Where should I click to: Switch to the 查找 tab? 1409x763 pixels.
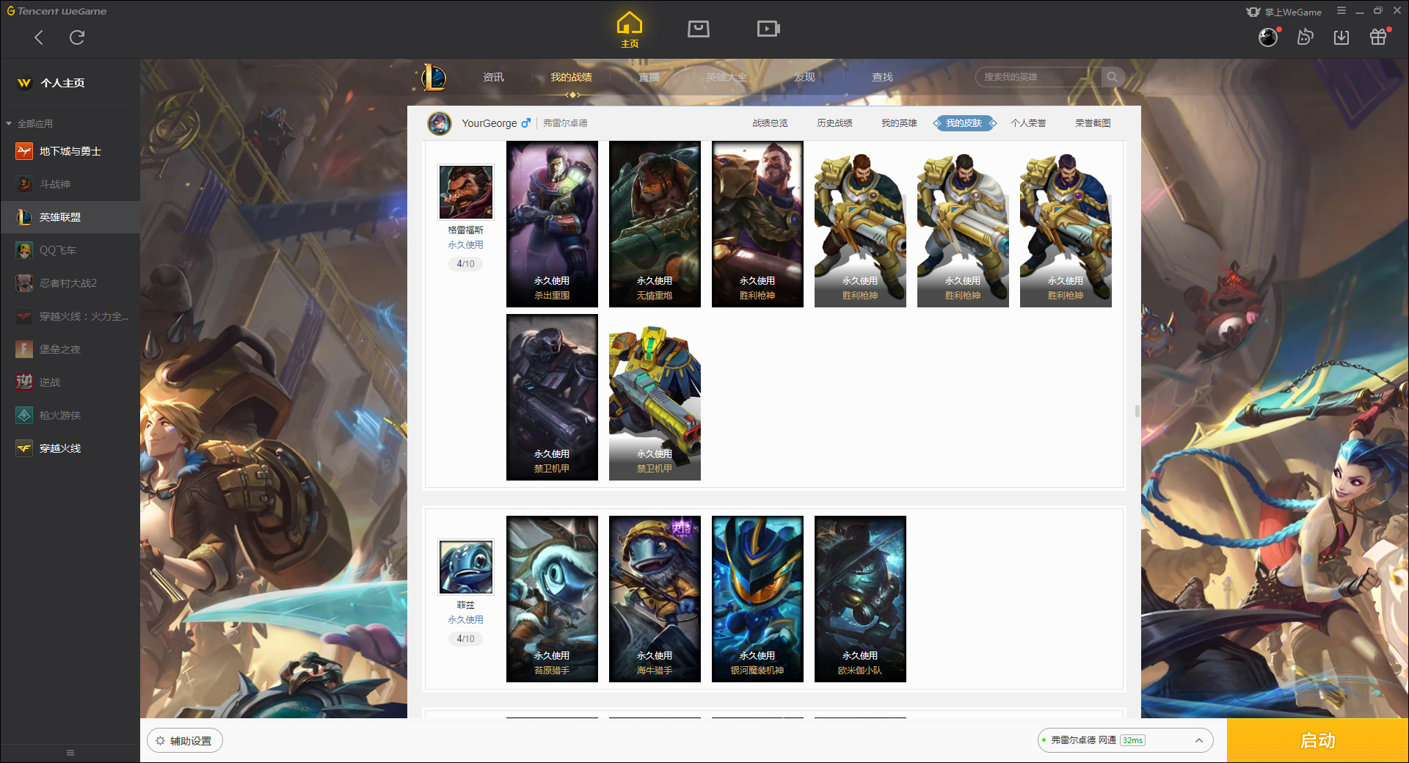pos(882,77)
